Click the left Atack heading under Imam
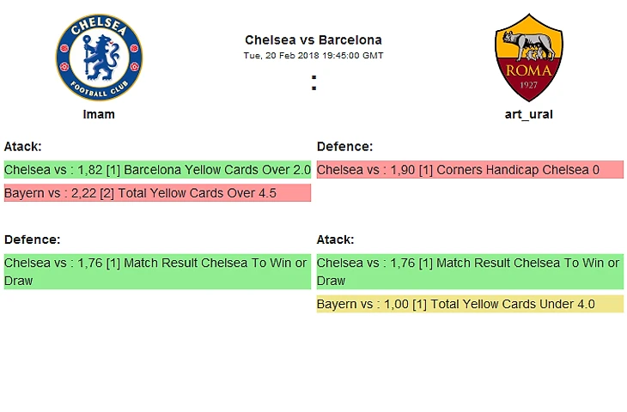This screenshot has height=412, width=627. (x=23, y=147)
